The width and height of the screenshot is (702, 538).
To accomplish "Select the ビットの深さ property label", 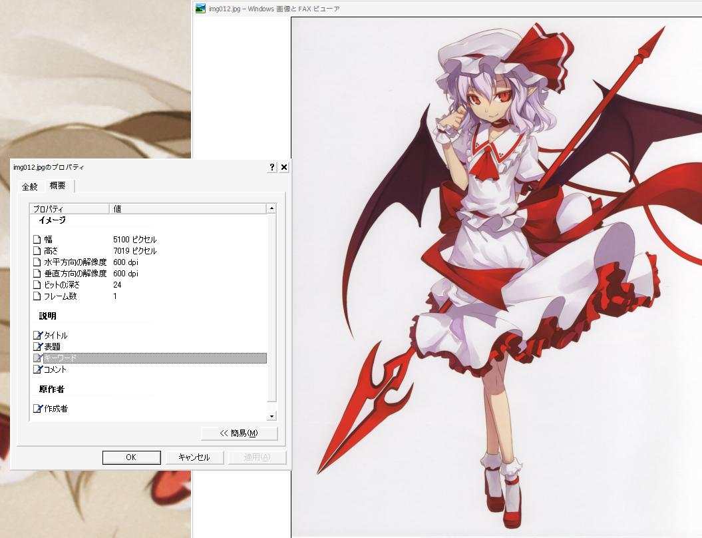I will tap(62, 285).
